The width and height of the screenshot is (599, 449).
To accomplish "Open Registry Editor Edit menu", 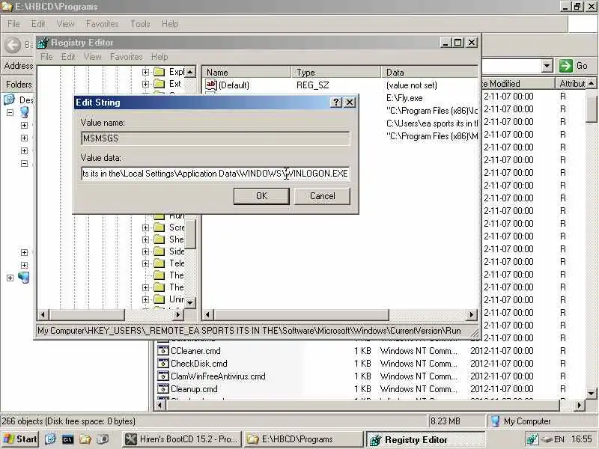I will click(x=68, y=57).
